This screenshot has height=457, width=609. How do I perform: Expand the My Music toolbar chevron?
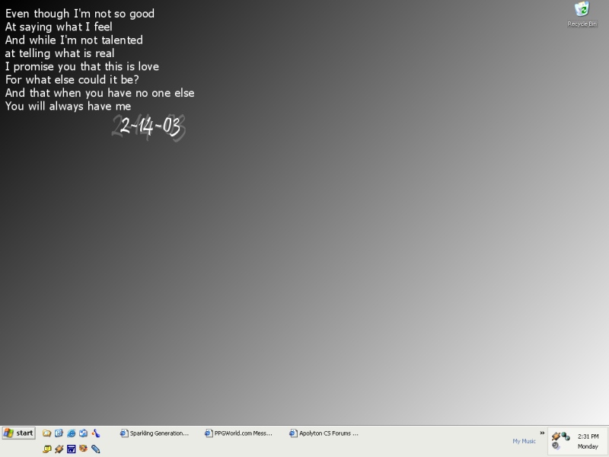(542, 432)
